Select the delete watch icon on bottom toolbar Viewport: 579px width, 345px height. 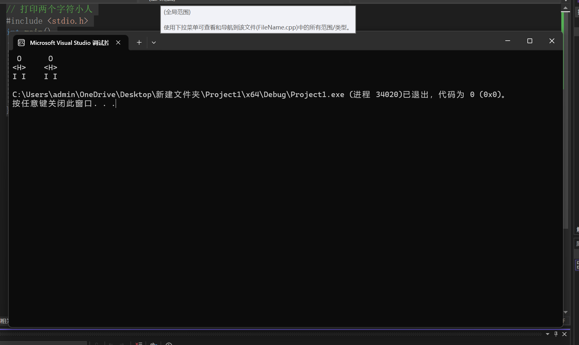point(138,343)
